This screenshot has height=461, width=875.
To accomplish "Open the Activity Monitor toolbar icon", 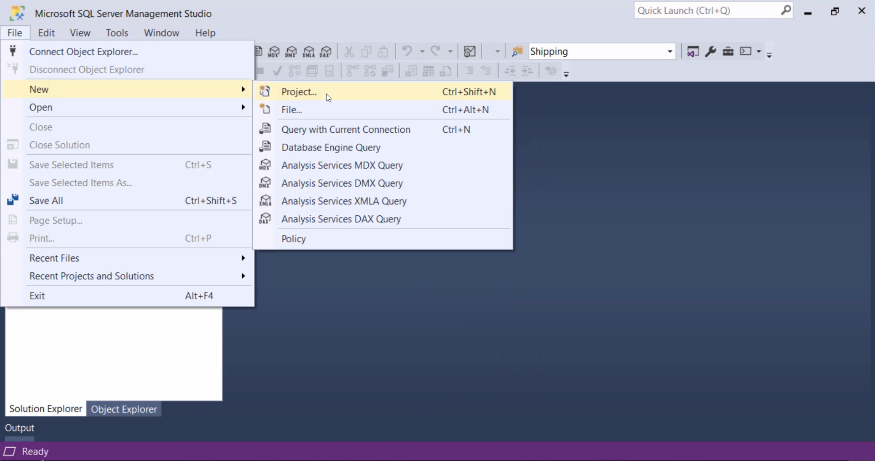I will coord(470,52).
